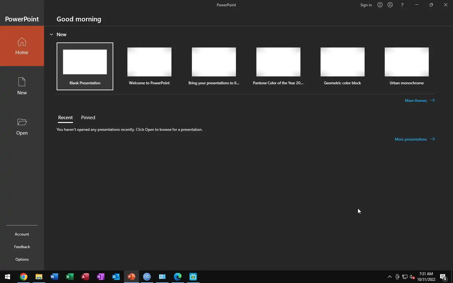Launch Excel from the taskbar
The height and width of the screenshot is (283, 453).
point(70,277)
